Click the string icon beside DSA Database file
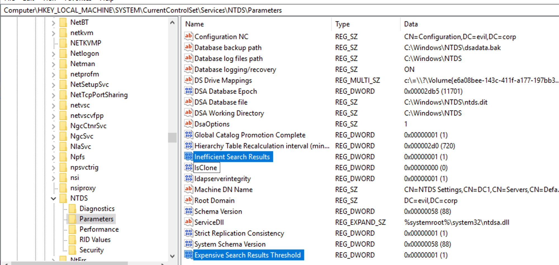Screen dimensions: 559x265 click(x=188, y=102)
